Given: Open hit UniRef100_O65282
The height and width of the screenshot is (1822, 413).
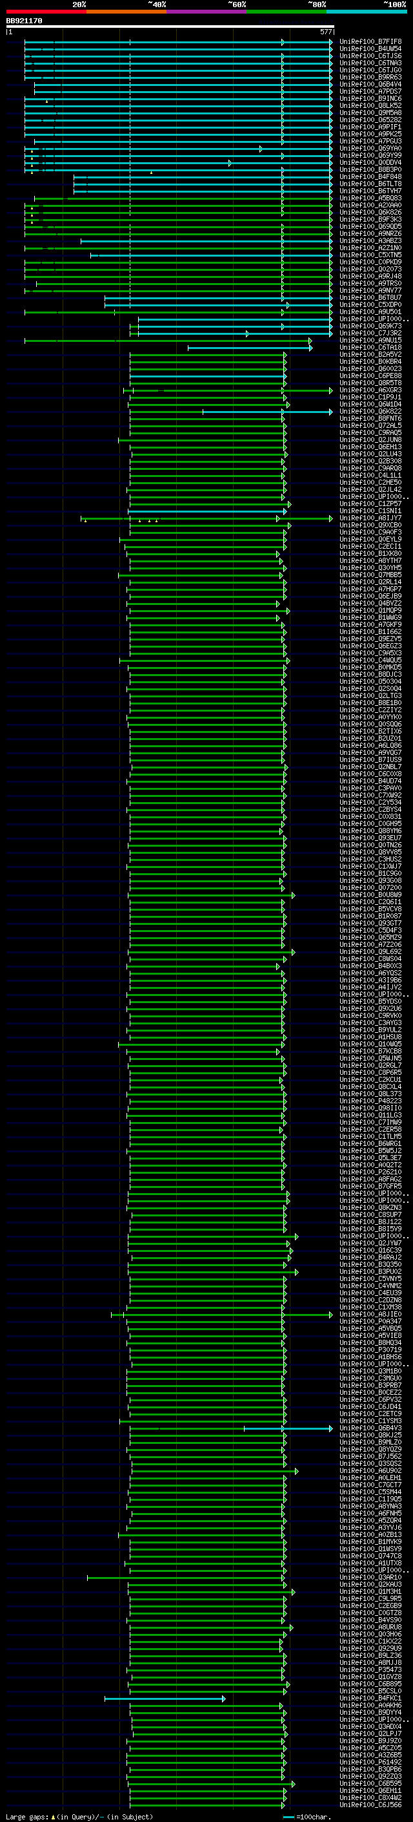Looking at the screenshot, I should click(370, 120).
